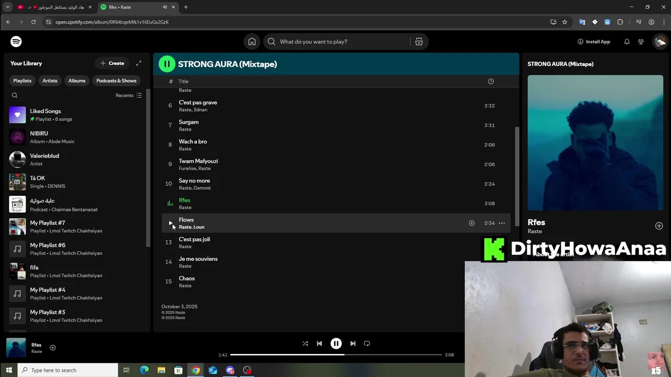The width and height of the screenshot is (671, 377).
Task: Click Windows taskbar search box
Action: coord(68,370)
